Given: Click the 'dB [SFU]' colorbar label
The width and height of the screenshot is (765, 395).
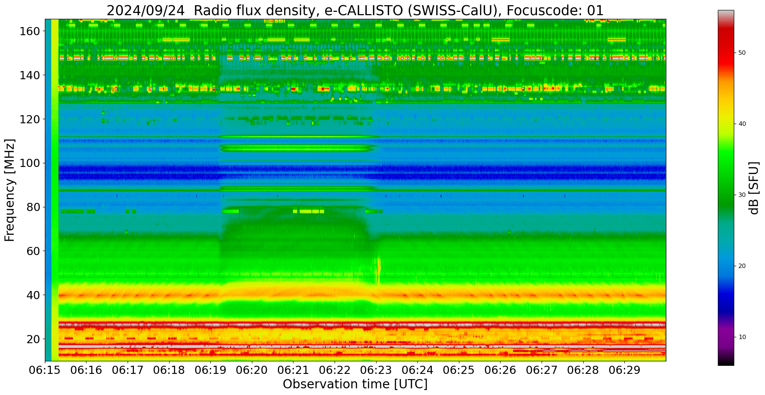Looking at the screenshot, I should coord(754,188).
